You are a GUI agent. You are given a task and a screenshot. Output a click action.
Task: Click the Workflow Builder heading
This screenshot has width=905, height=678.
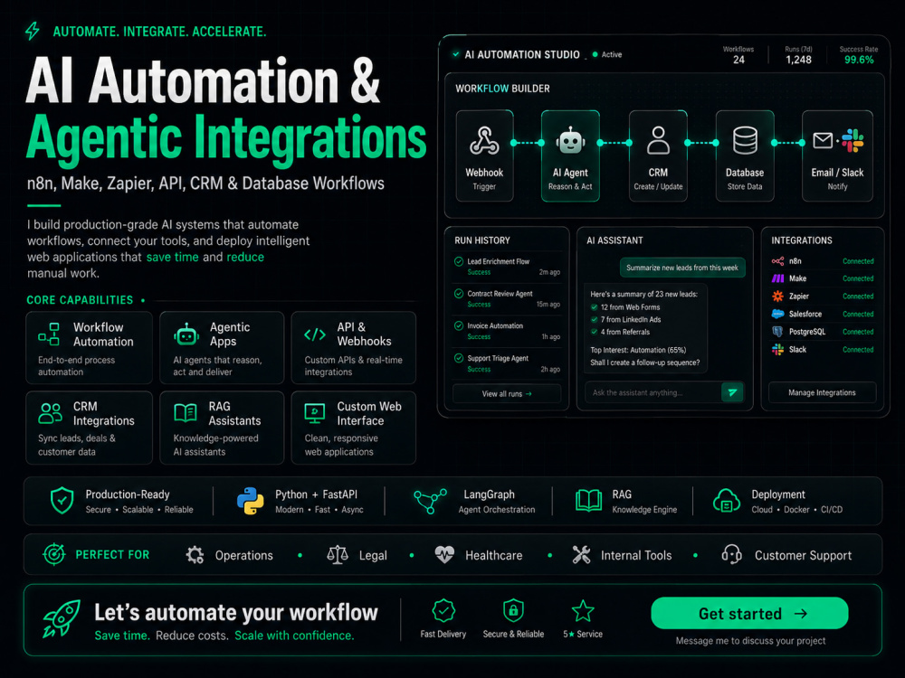coord(502,89)
